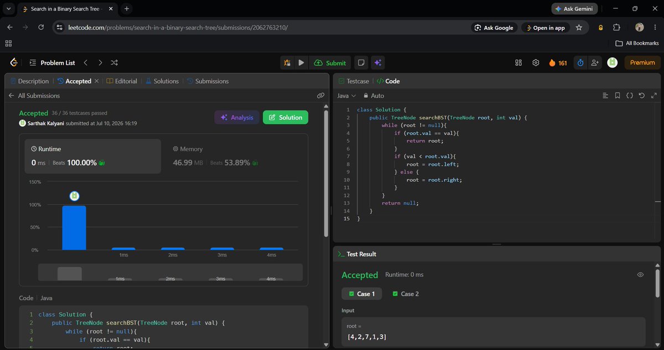Click the green Solution button
Viewport: 664px width, 350px height.
286,117
